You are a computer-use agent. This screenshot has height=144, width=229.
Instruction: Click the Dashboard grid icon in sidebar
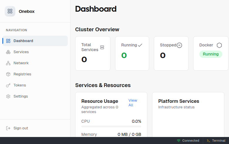coord(8,41)
